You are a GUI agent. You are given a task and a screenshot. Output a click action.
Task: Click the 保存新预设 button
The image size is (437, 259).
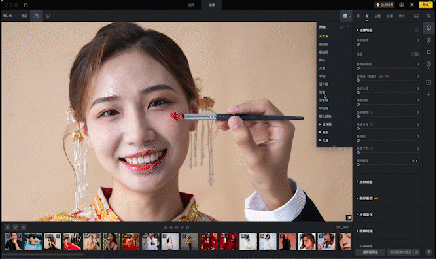[370, 252]
